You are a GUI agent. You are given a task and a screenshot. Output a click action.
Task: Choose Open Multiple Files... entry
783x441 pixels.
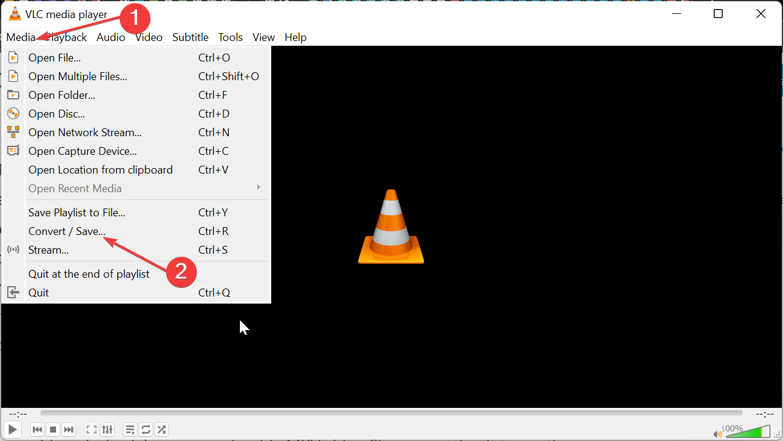pyautogui.click(x=136, y=77)
